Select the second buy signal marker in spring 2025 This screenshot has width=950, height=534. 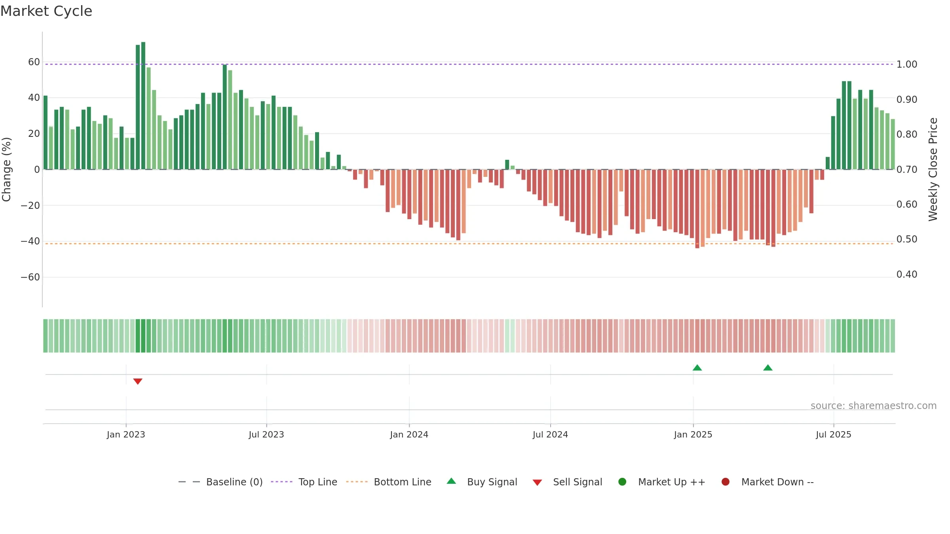click(x=768, y=367)
